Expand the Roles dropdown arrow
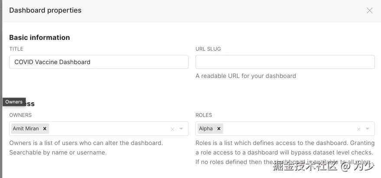The image size is (381, 178). [x=368, y=129]
